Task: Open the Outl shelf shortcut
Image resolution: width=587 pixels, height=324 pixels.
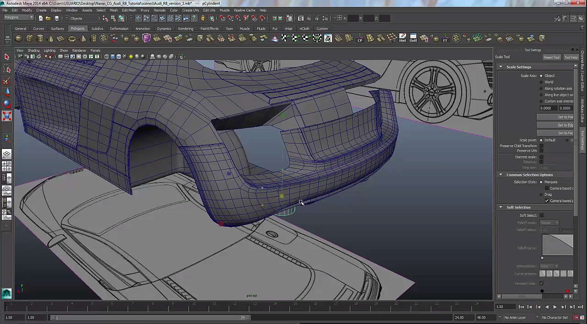Action: (413, 38)
